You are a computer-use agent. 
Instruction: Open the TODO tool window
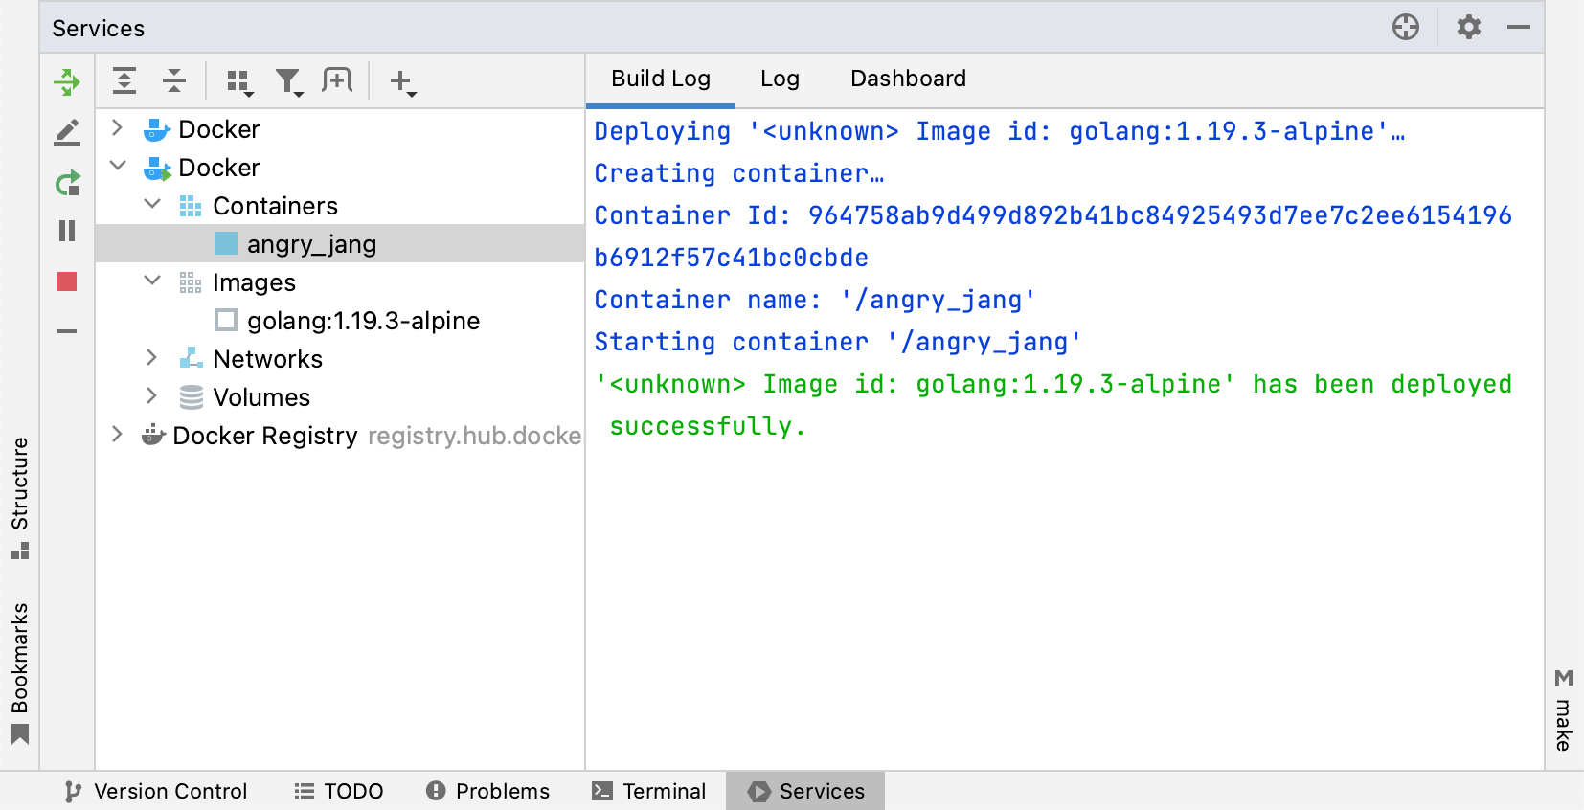(339, 791)
